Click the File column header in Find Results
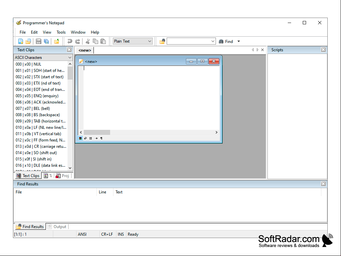The image size is (341, 256). point(55,192)
